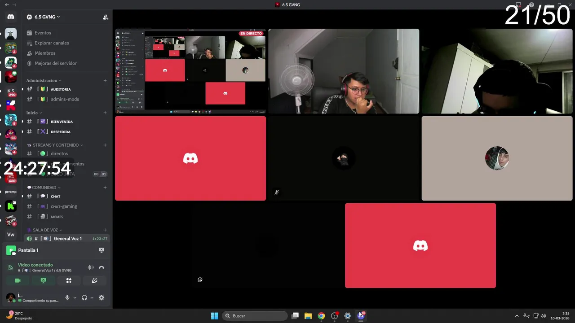Open the server icon with badge 55
575x323 pixels.
(x=11, y=134)
